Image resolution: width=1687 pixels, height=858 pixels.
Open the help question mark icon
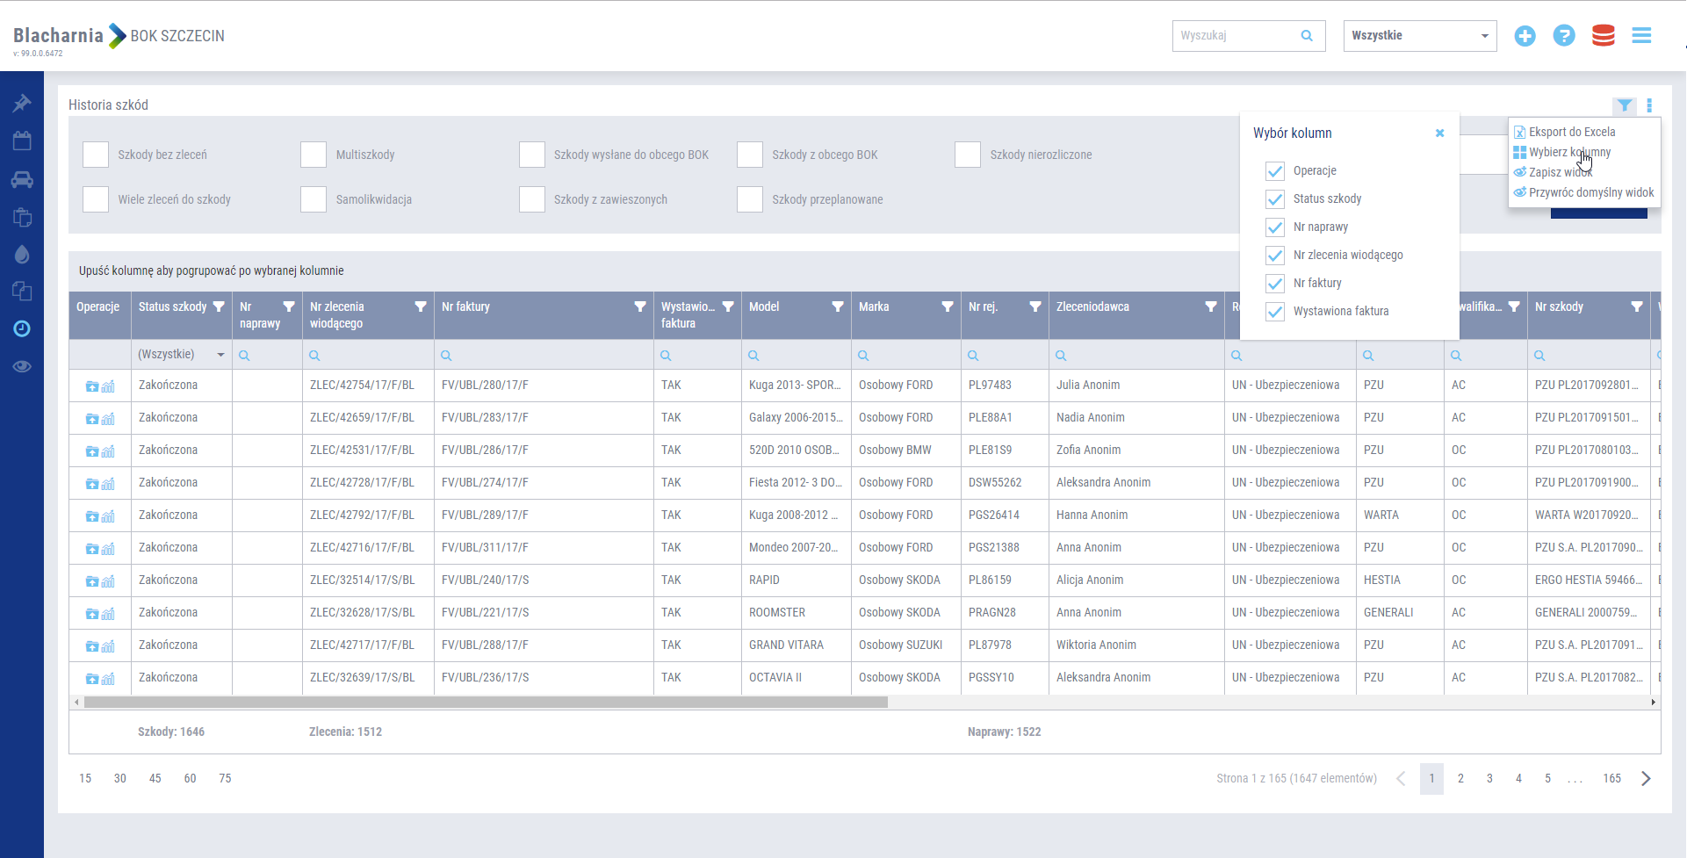(1563, 36)
